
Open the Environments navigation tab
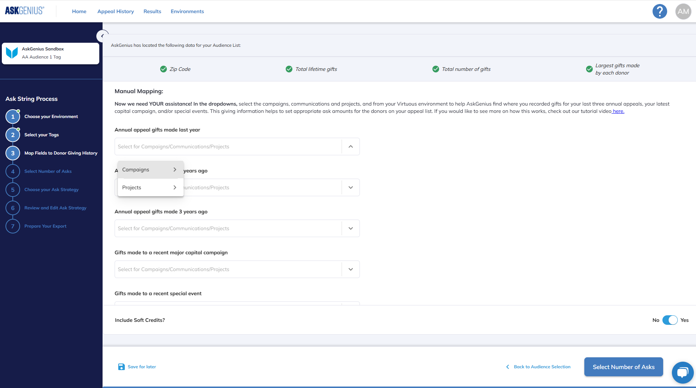click(187, 11)
